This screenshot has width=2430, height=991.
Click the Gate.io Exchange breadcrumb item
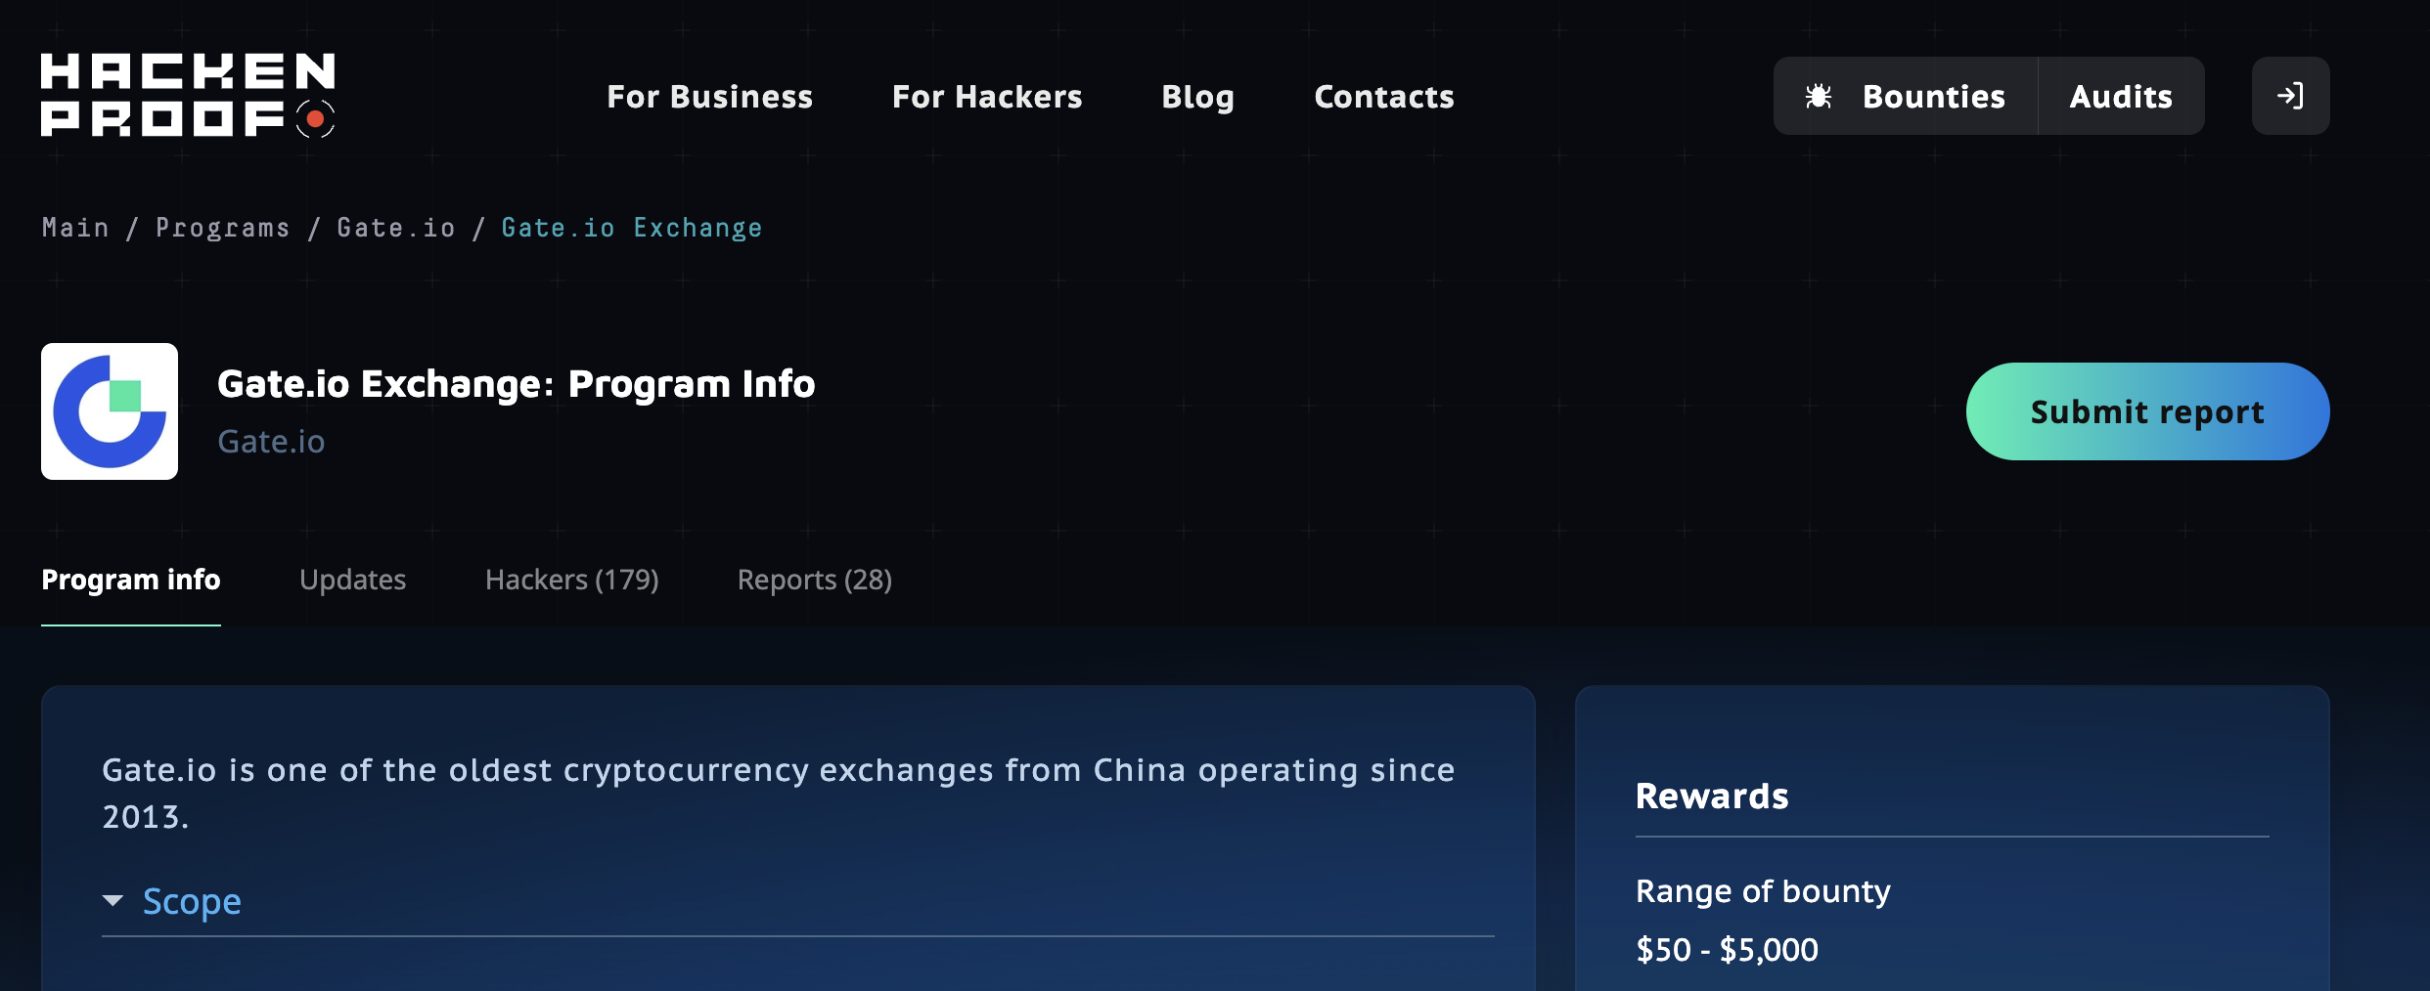[x=631, y=228]
